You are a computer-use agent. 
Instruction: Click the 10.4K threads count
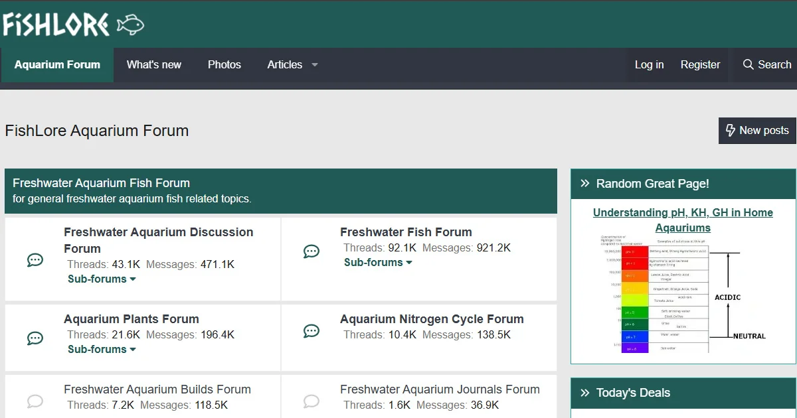[402, 334]
